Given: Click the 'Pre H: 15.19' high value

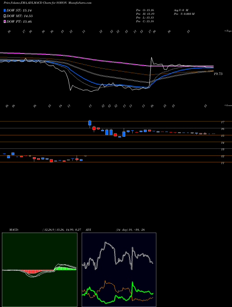Looking at the screenshot, I should pyautogui.click(x=145, y=14).
